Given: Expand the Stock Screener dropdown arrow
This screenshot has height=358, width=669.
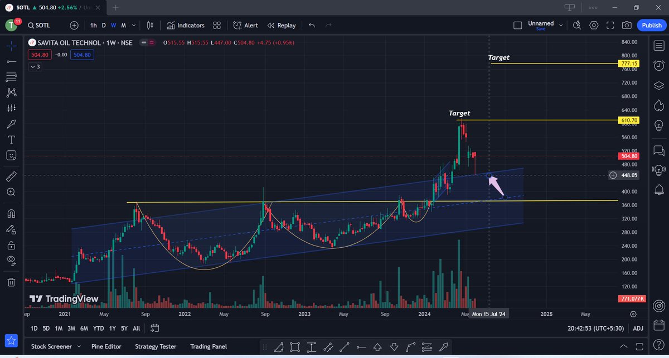Looking at the screenshot, I should [79, 346].
